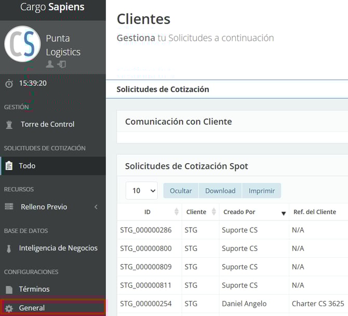The image size is (348, 316).
Task: Open Torre de Control menu item
Action: pos(47,124)
